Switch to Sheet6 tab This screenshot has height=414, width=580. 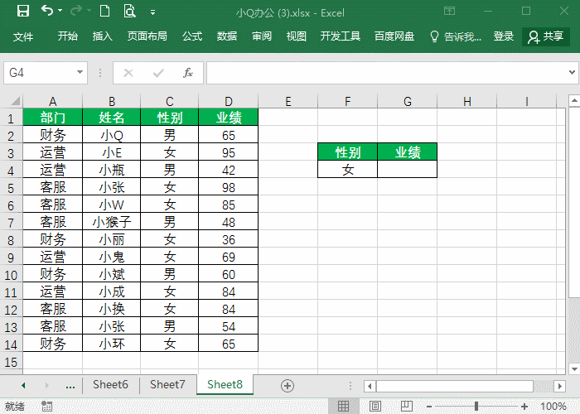point(110,384)
